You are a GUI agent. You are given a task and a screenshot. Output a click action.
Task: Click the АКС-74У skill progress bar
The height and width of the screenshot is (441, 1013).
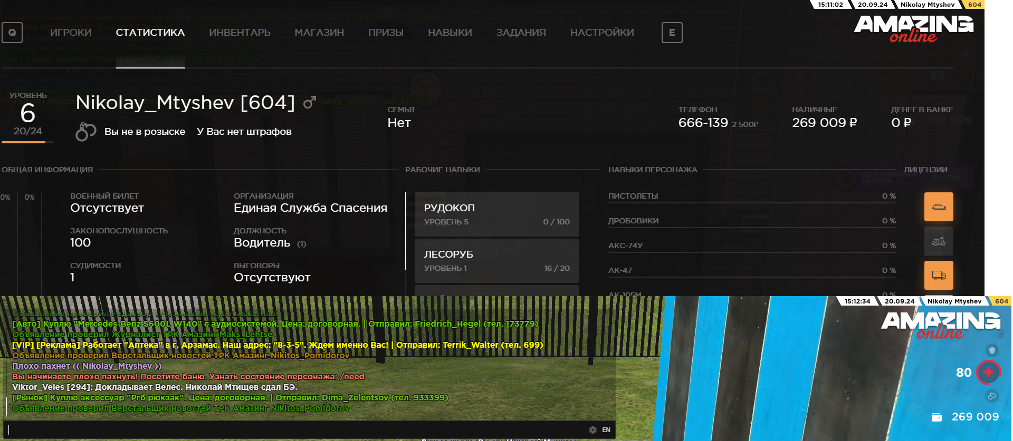[752, 252]
